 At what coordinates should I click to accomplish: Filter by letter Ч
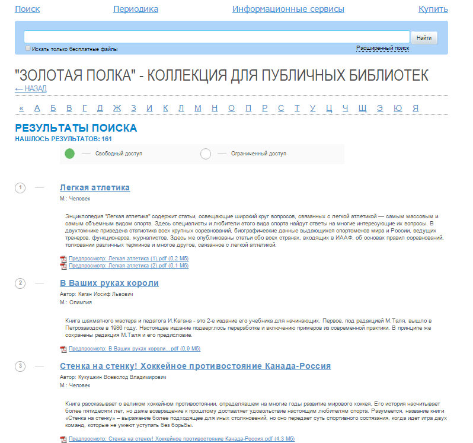tap(345, 108)
